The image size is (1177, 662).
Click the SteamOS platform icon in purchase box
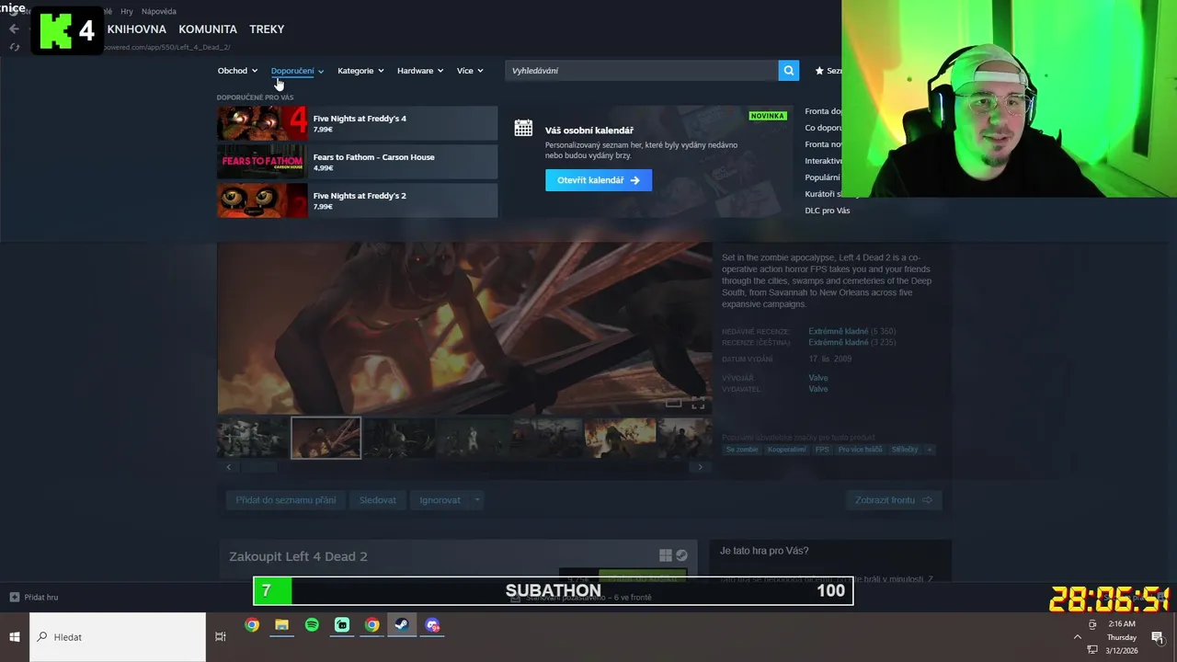coord(681,555)
